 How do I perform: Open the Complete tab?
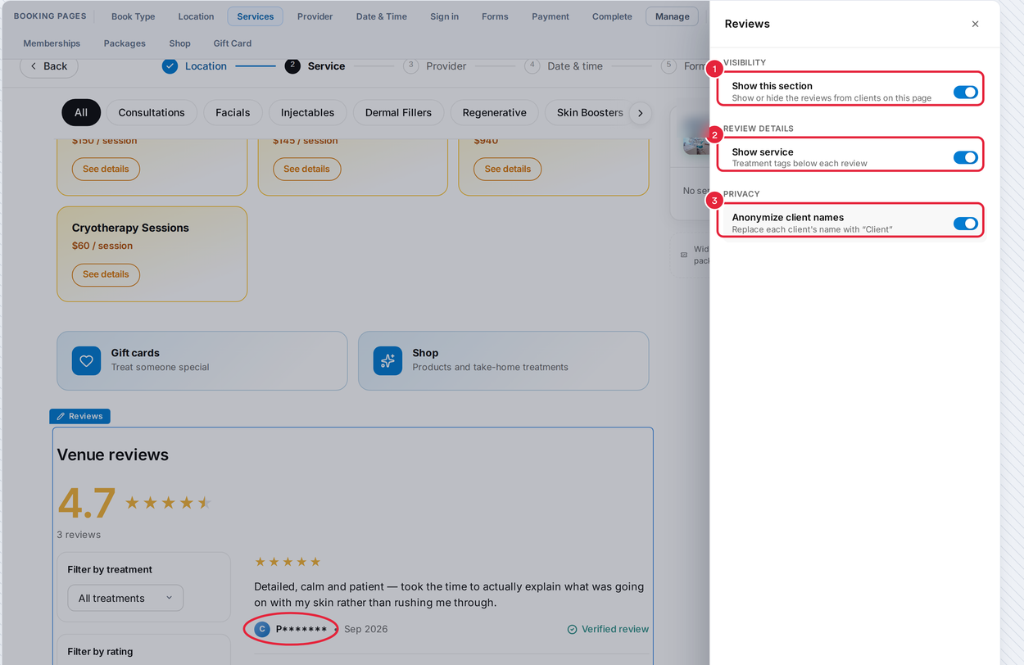[x=612, y=16]
